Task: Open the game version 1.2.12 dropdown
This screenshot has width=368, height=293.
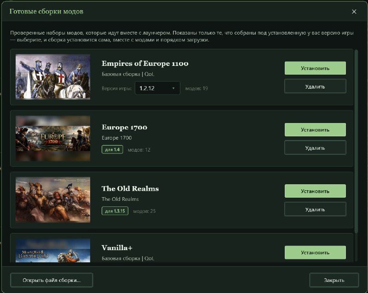Action: click(x=157, y=88)
